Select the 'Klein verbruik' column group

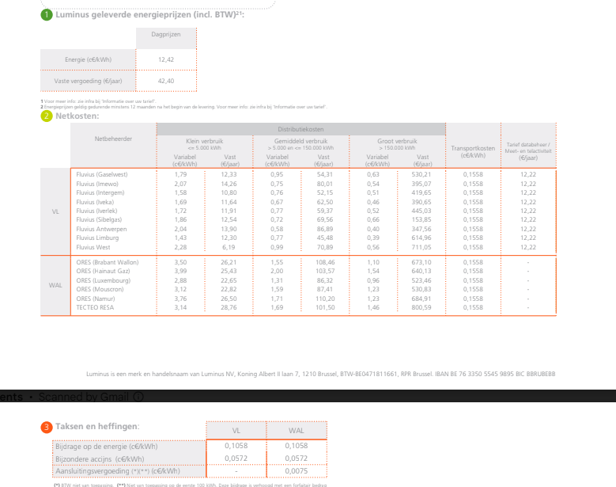click(204, 144)
